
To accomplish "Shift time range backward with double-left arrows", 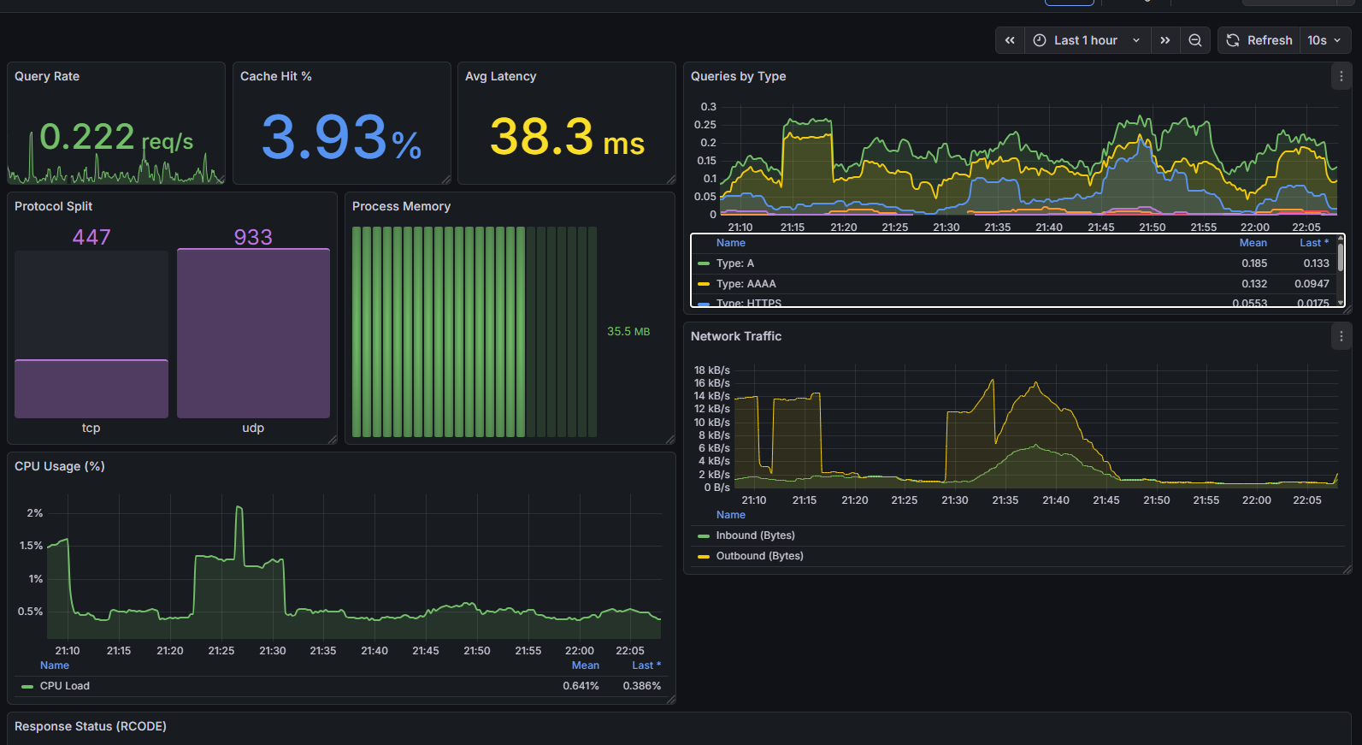I will [1010, 40].
